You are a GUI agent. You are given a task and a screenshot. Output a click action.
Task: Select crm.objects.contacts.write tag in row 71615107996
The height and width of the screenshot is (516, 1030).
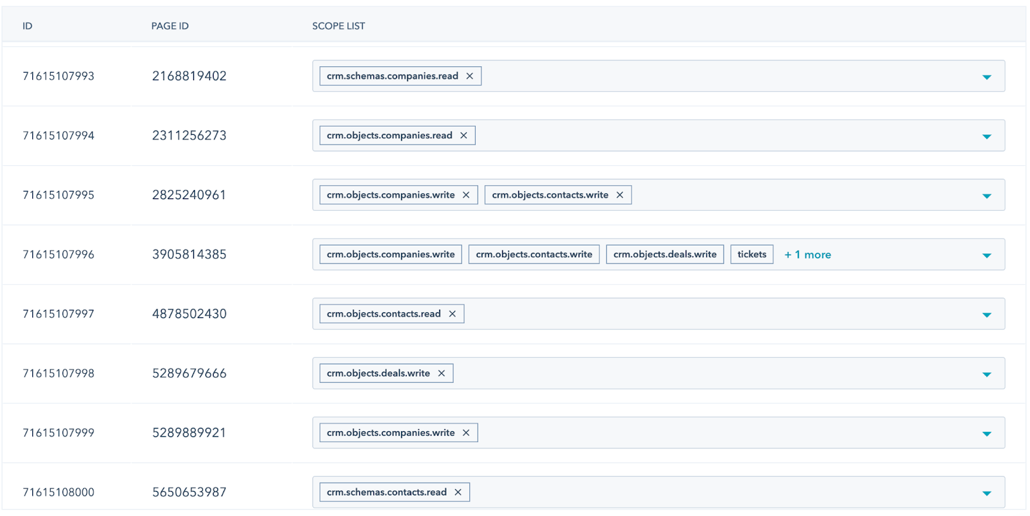(x=534, y=254)
